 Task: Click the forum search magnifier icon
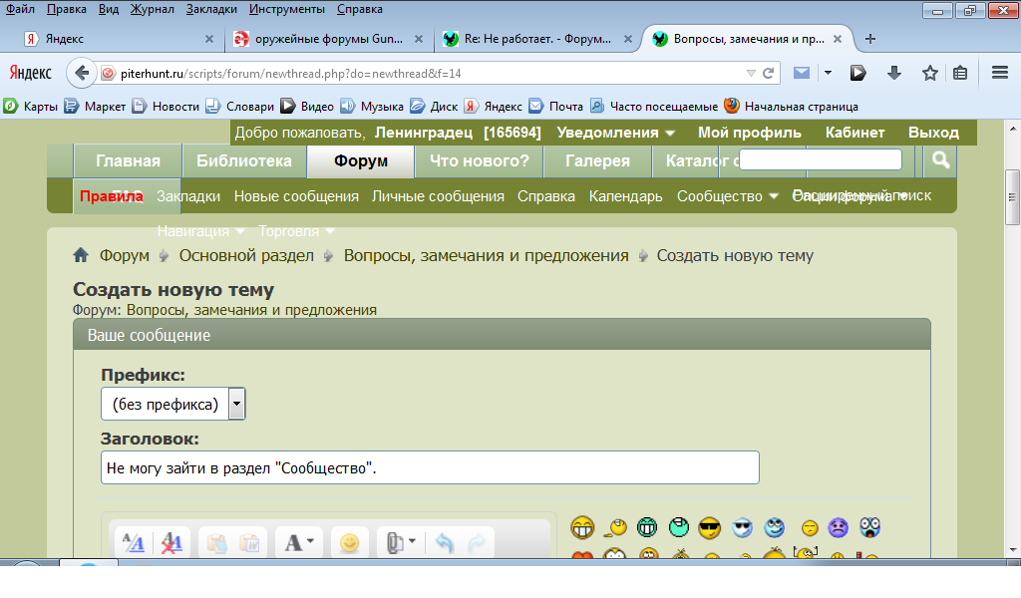pyautogui.click(x=940, y=160)
